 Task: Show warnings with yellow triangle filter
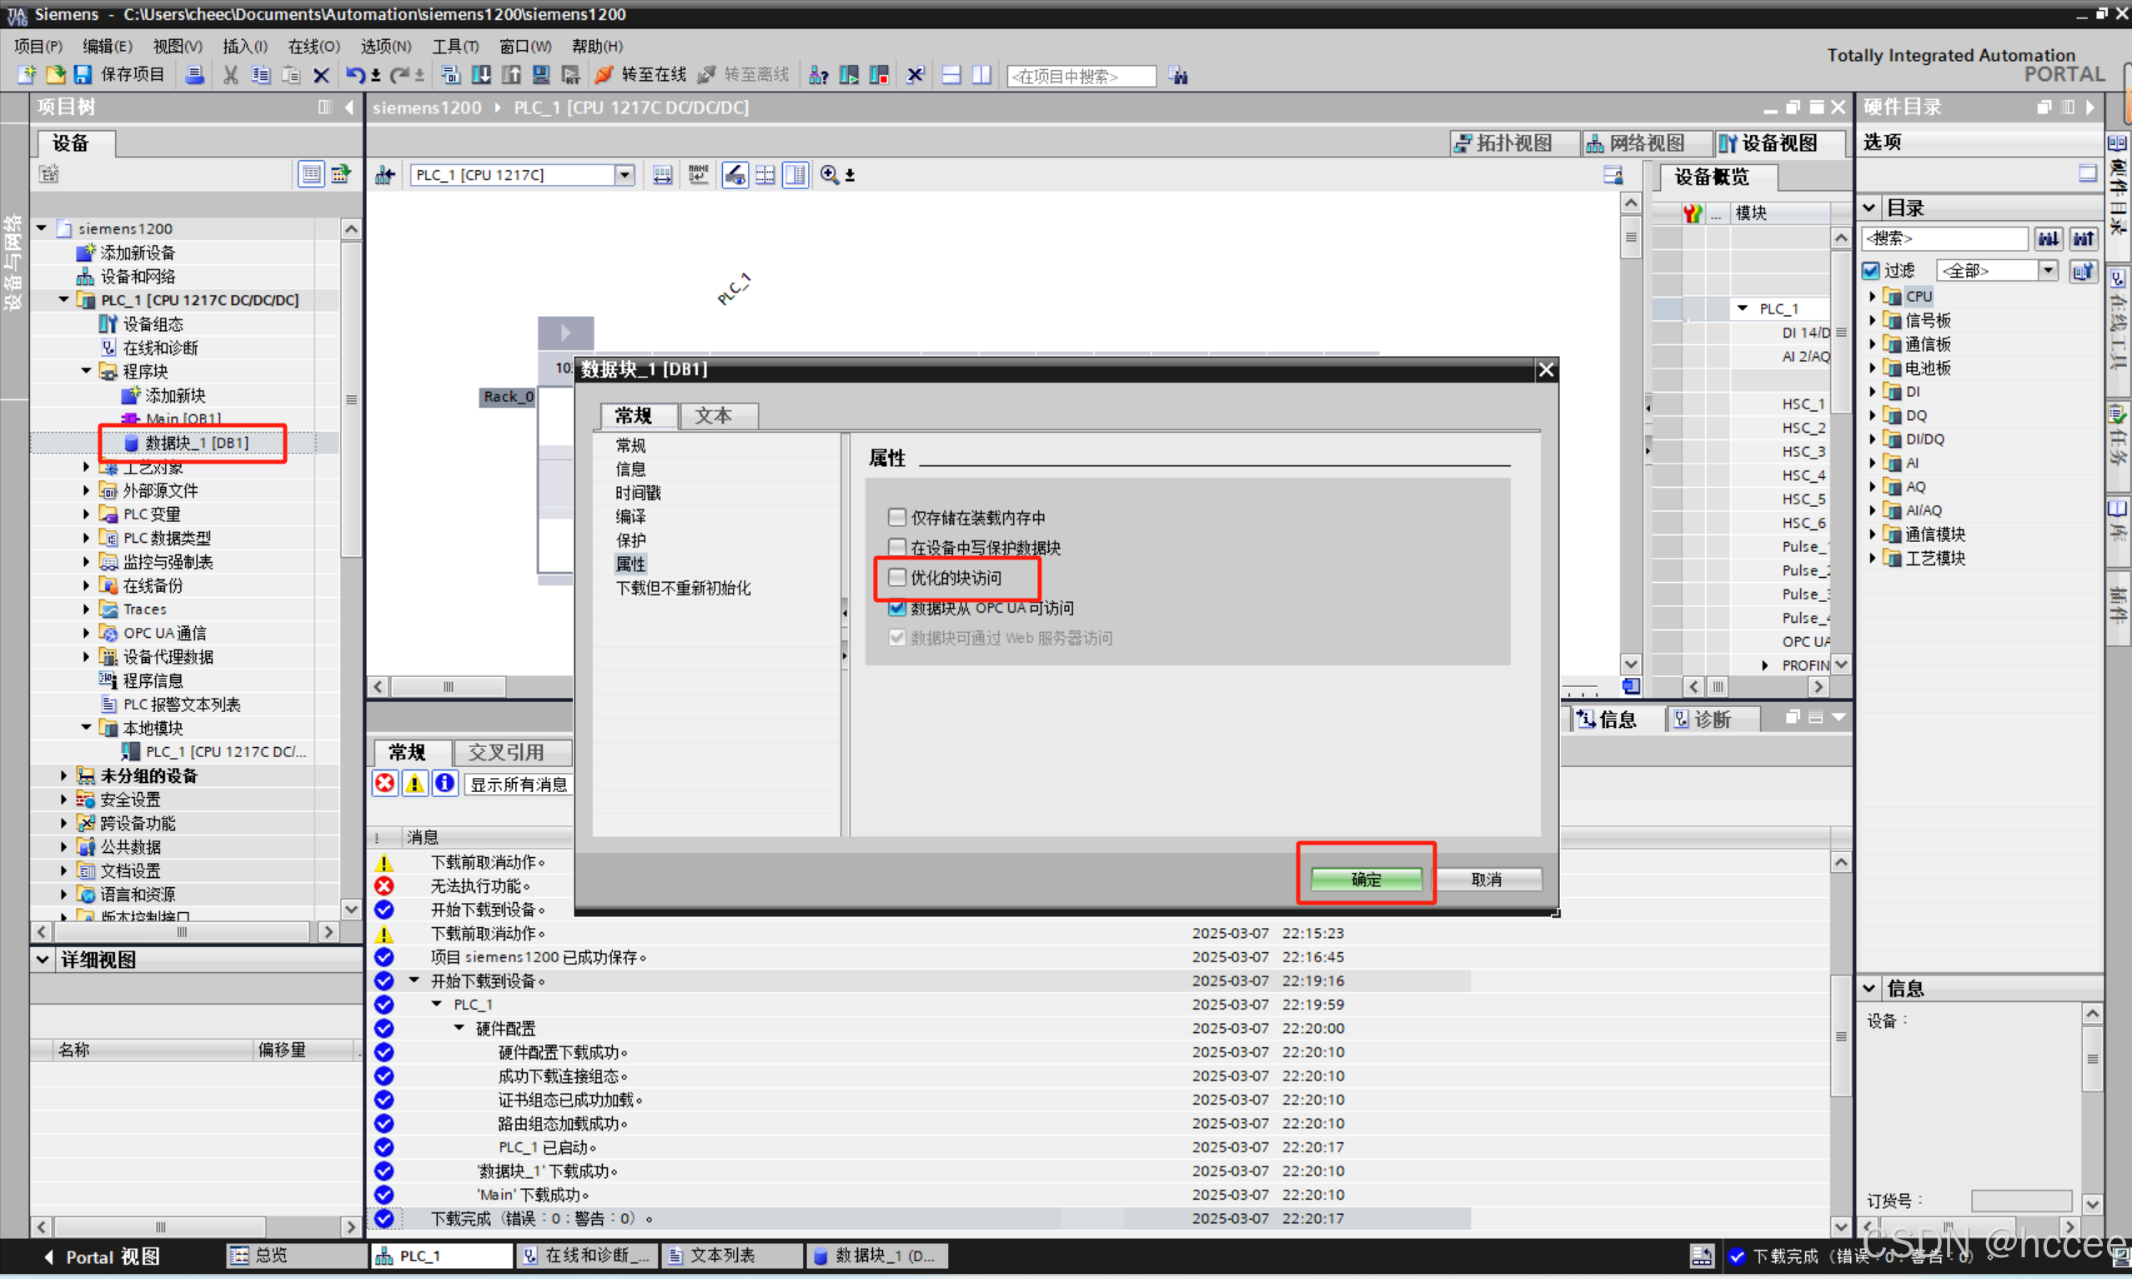(414, 783)
